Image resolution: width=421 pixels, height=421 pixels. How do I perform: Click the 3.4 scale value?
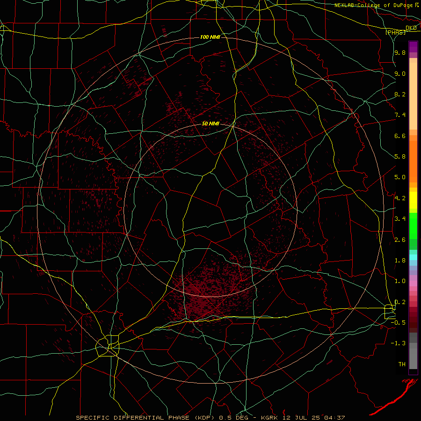tap(400, 219)
